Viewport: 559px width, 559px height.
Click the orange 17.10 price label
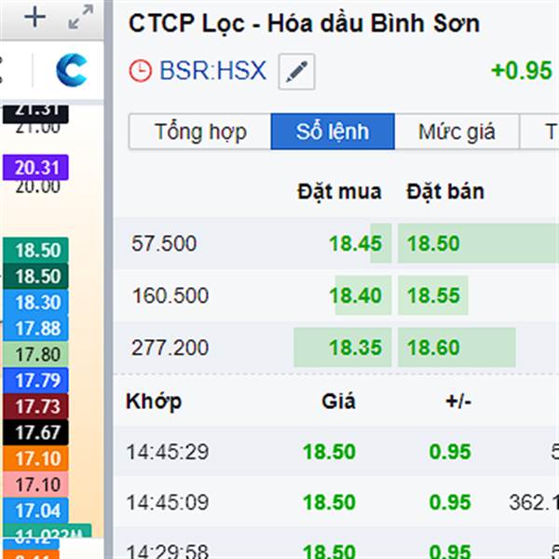(x=35, y=458)
